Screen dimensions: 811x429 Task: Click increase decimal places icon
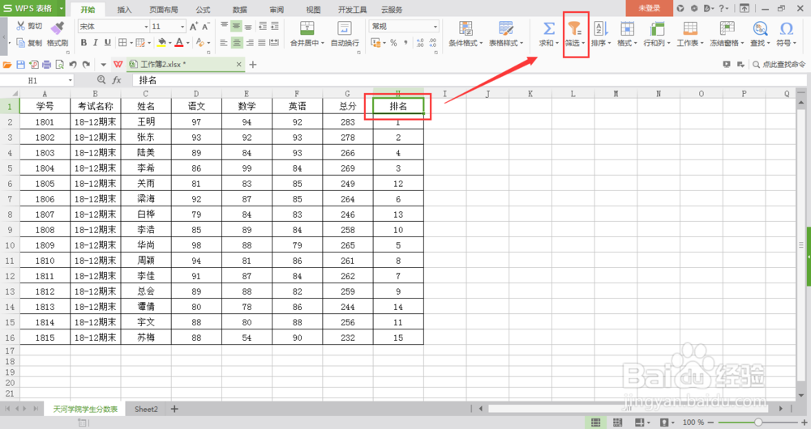pos(419,43)
